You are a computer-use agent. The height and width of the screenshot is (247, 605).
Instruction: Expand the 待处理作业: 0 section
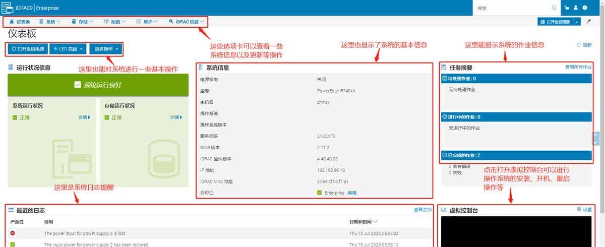[516, 78]
